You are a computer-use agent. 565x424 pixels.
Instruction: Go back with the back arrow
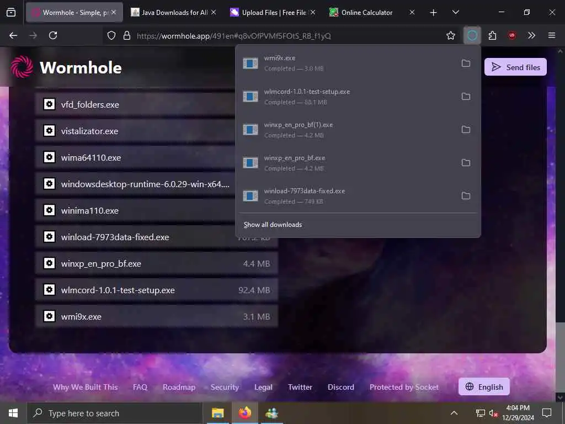[x=13, y=35]
